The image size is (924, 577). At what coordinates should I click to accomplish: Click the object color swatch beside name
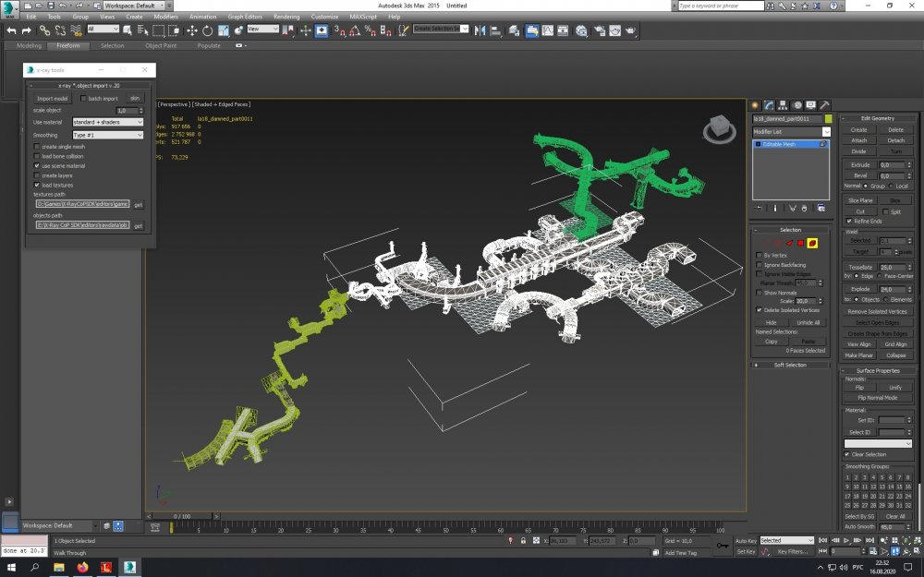[829, 119]
